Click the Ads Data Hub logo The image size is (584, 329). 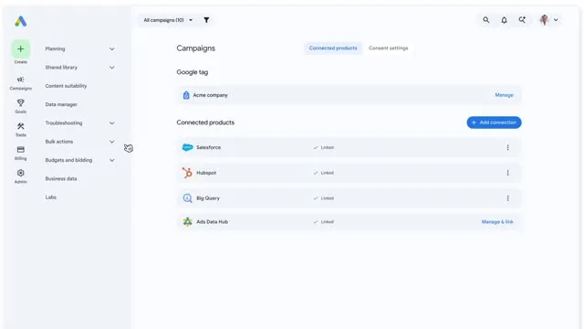pyautogui.click(x=187, y=221)
